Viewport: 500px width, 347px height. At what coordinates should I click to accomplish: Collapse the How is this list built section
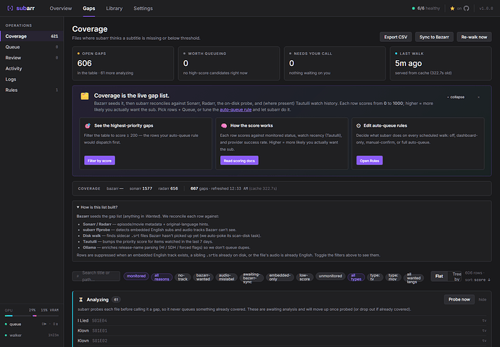point(97,207)
